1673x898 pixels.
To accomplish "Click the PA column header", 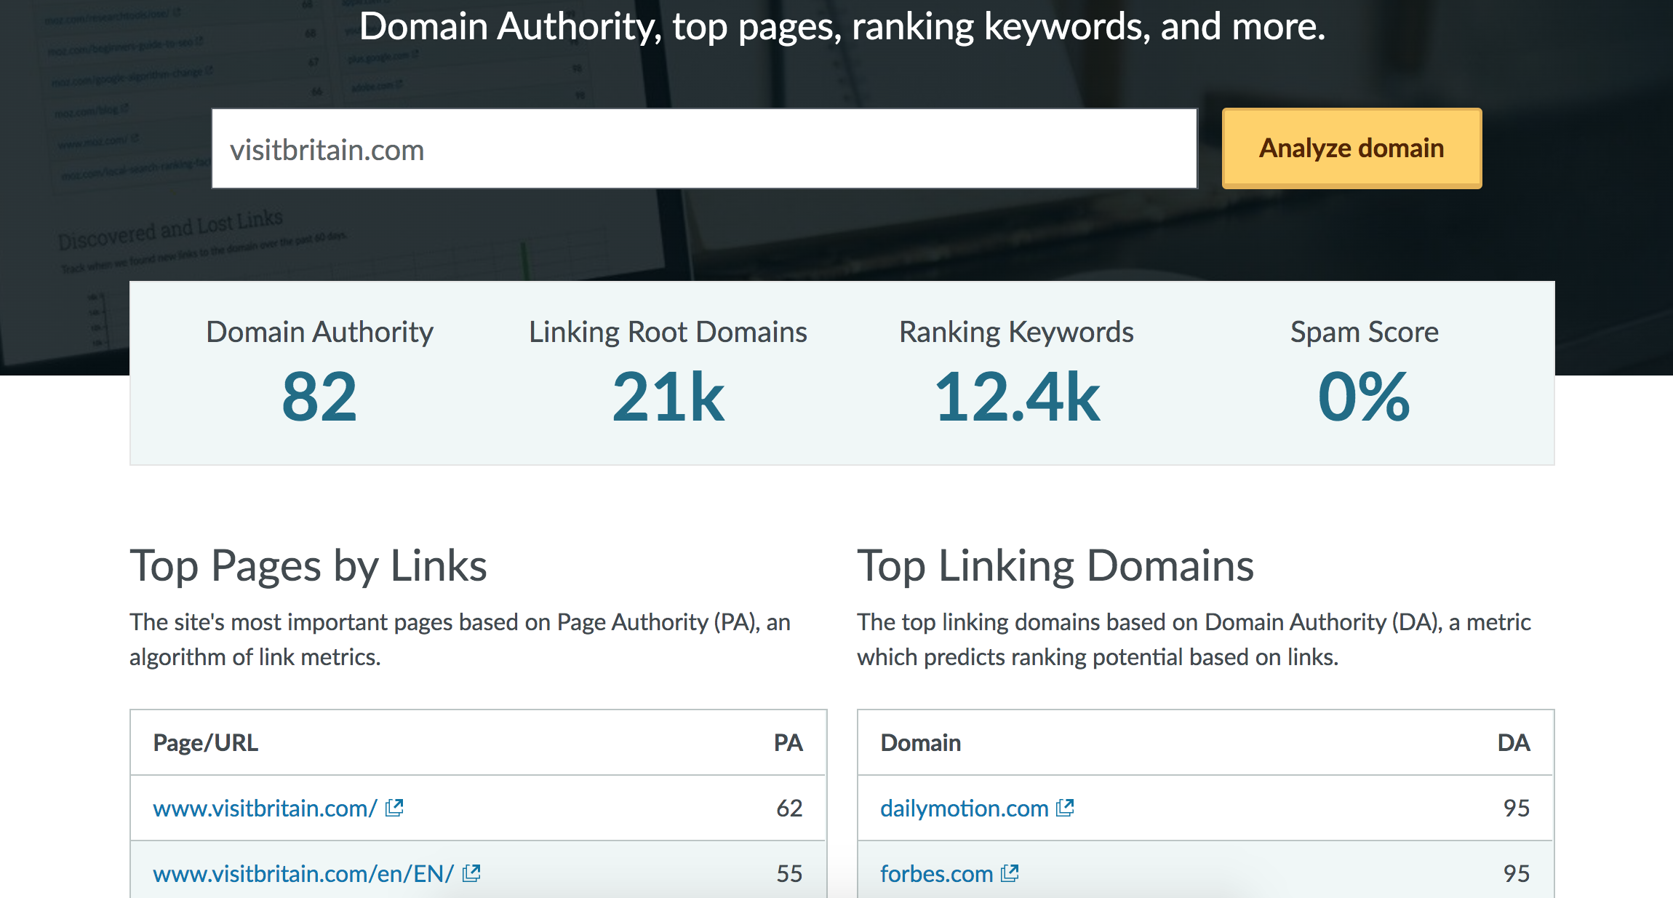I will coord(788,742).
